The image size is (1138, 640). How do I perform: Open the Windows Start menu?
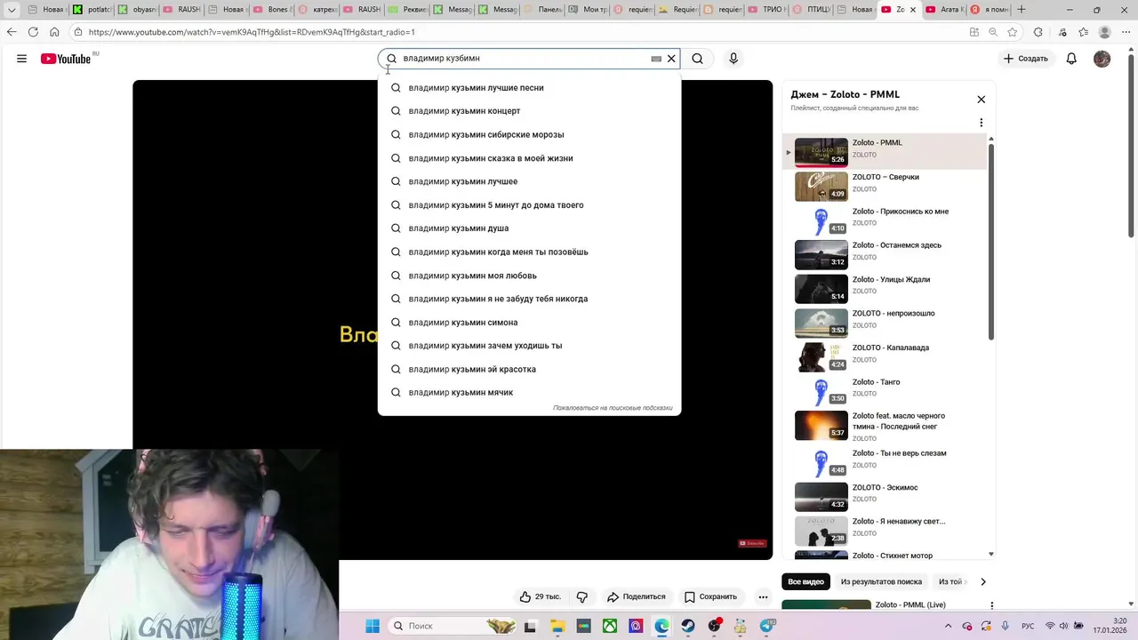click(373, 626)
